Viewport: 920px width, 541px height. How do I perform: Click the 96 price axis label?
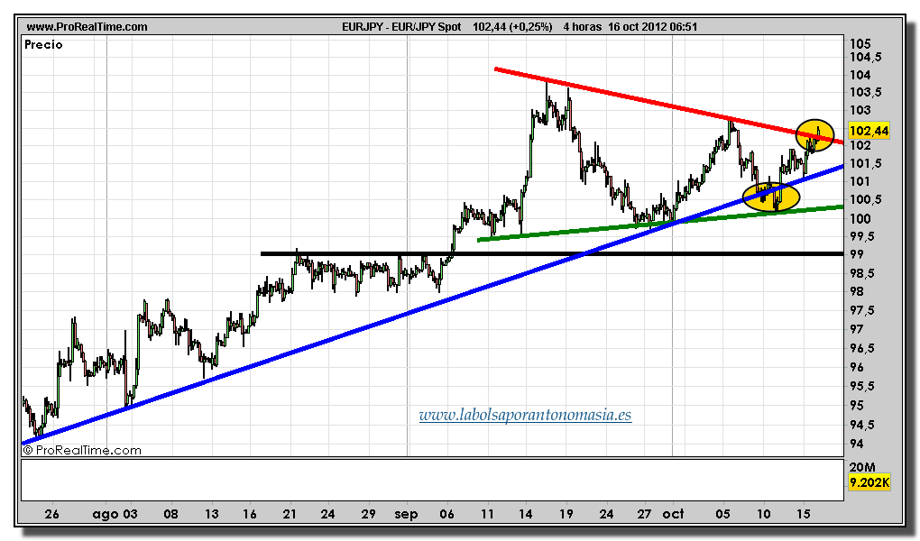pos(857,367)
